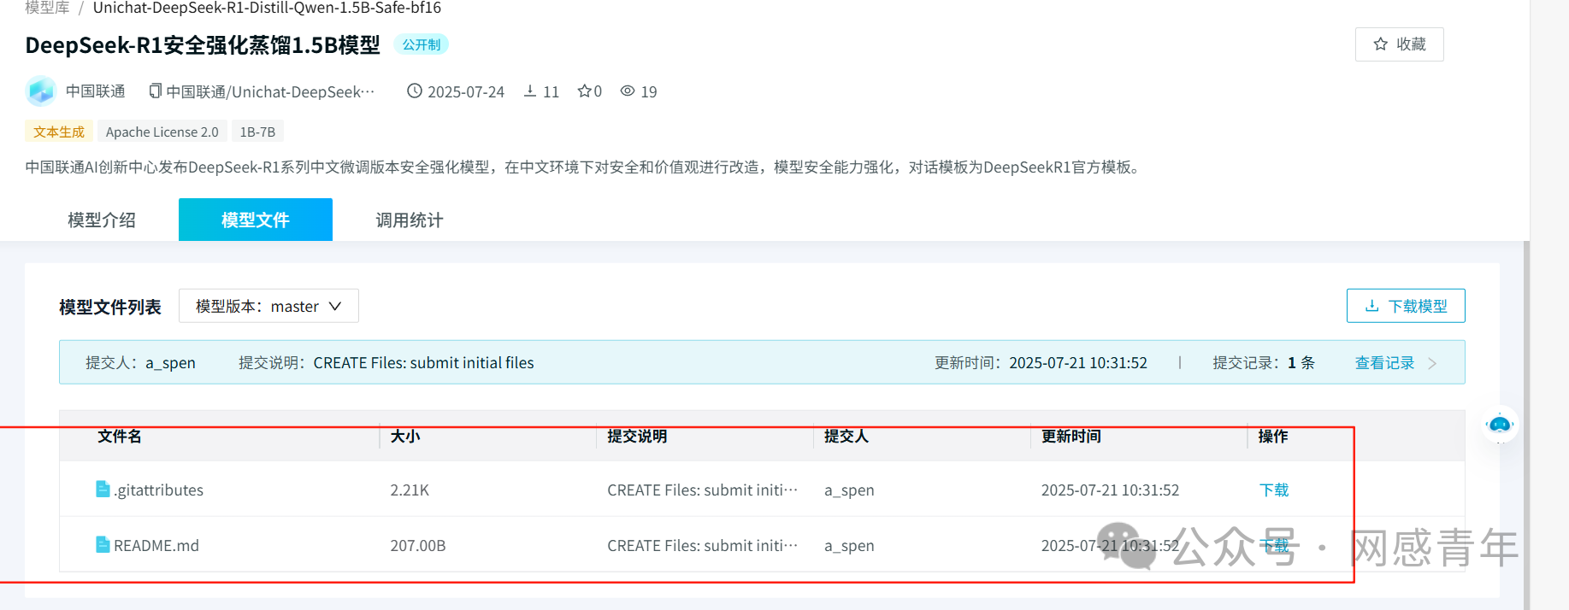Screen dimensions: 1569x610
Task: Open the floating chatbot assistant icon
Action: (x=1500, y=424)
